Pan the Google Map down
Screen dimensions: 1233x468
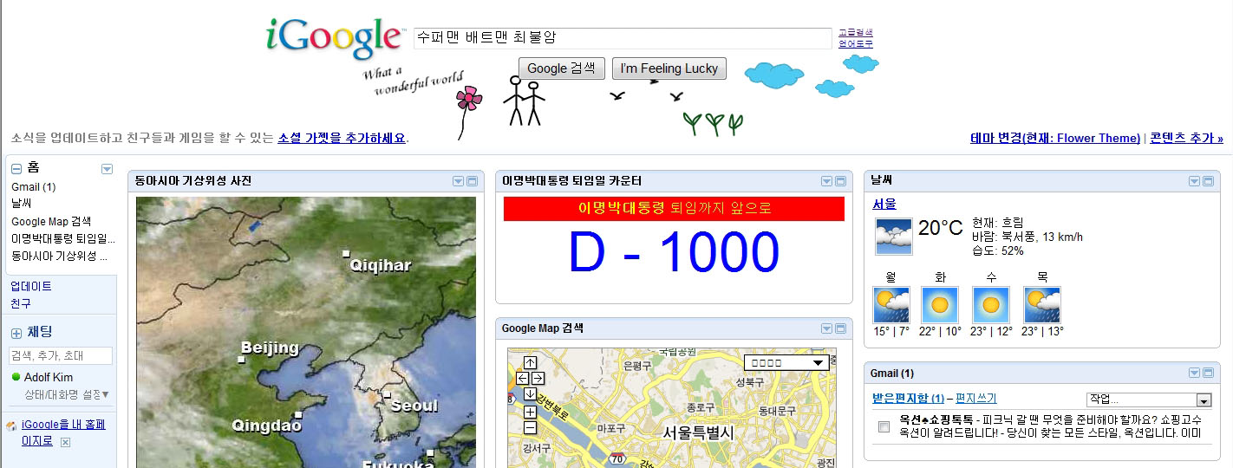coord(531,393)
